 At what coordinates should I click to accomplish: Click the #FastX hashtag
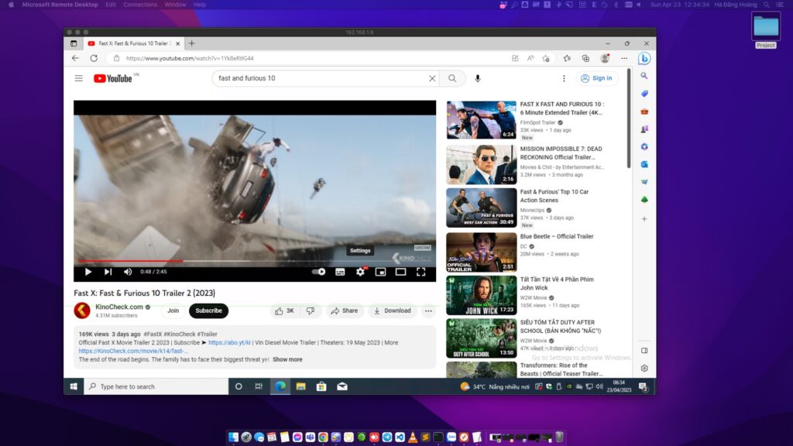[153, 334]
